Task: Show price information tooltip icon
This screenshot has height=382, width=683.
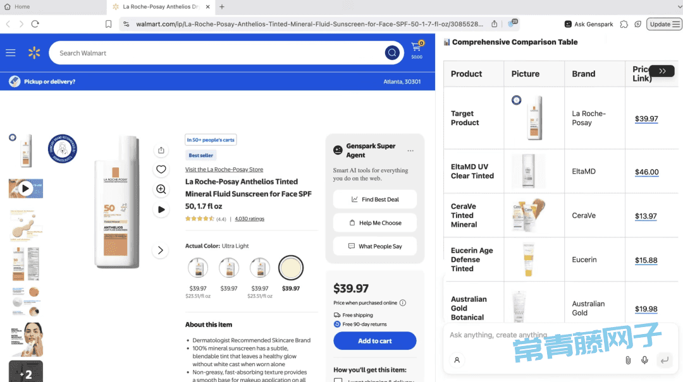Action: (403, 303)
